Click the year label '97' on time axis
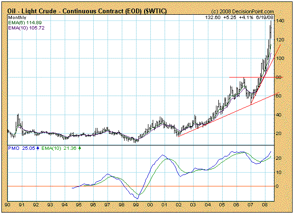The width and height of the screenshot is (294, 214). click(x=107, y=204)
